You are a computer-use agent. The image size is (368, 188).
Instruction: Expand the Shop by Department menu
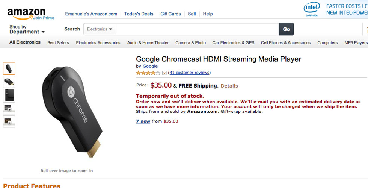click(27, 30)
